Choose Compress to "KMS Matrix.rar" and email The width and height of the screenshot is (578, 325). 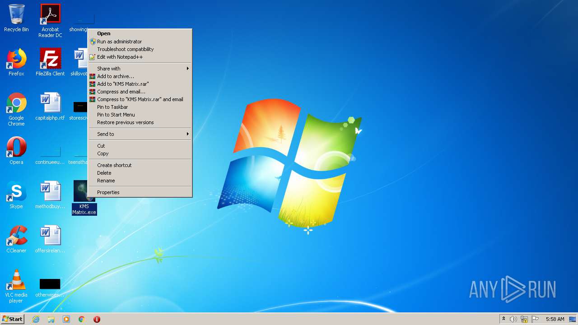pyautogui.click(x=140, y=99)
